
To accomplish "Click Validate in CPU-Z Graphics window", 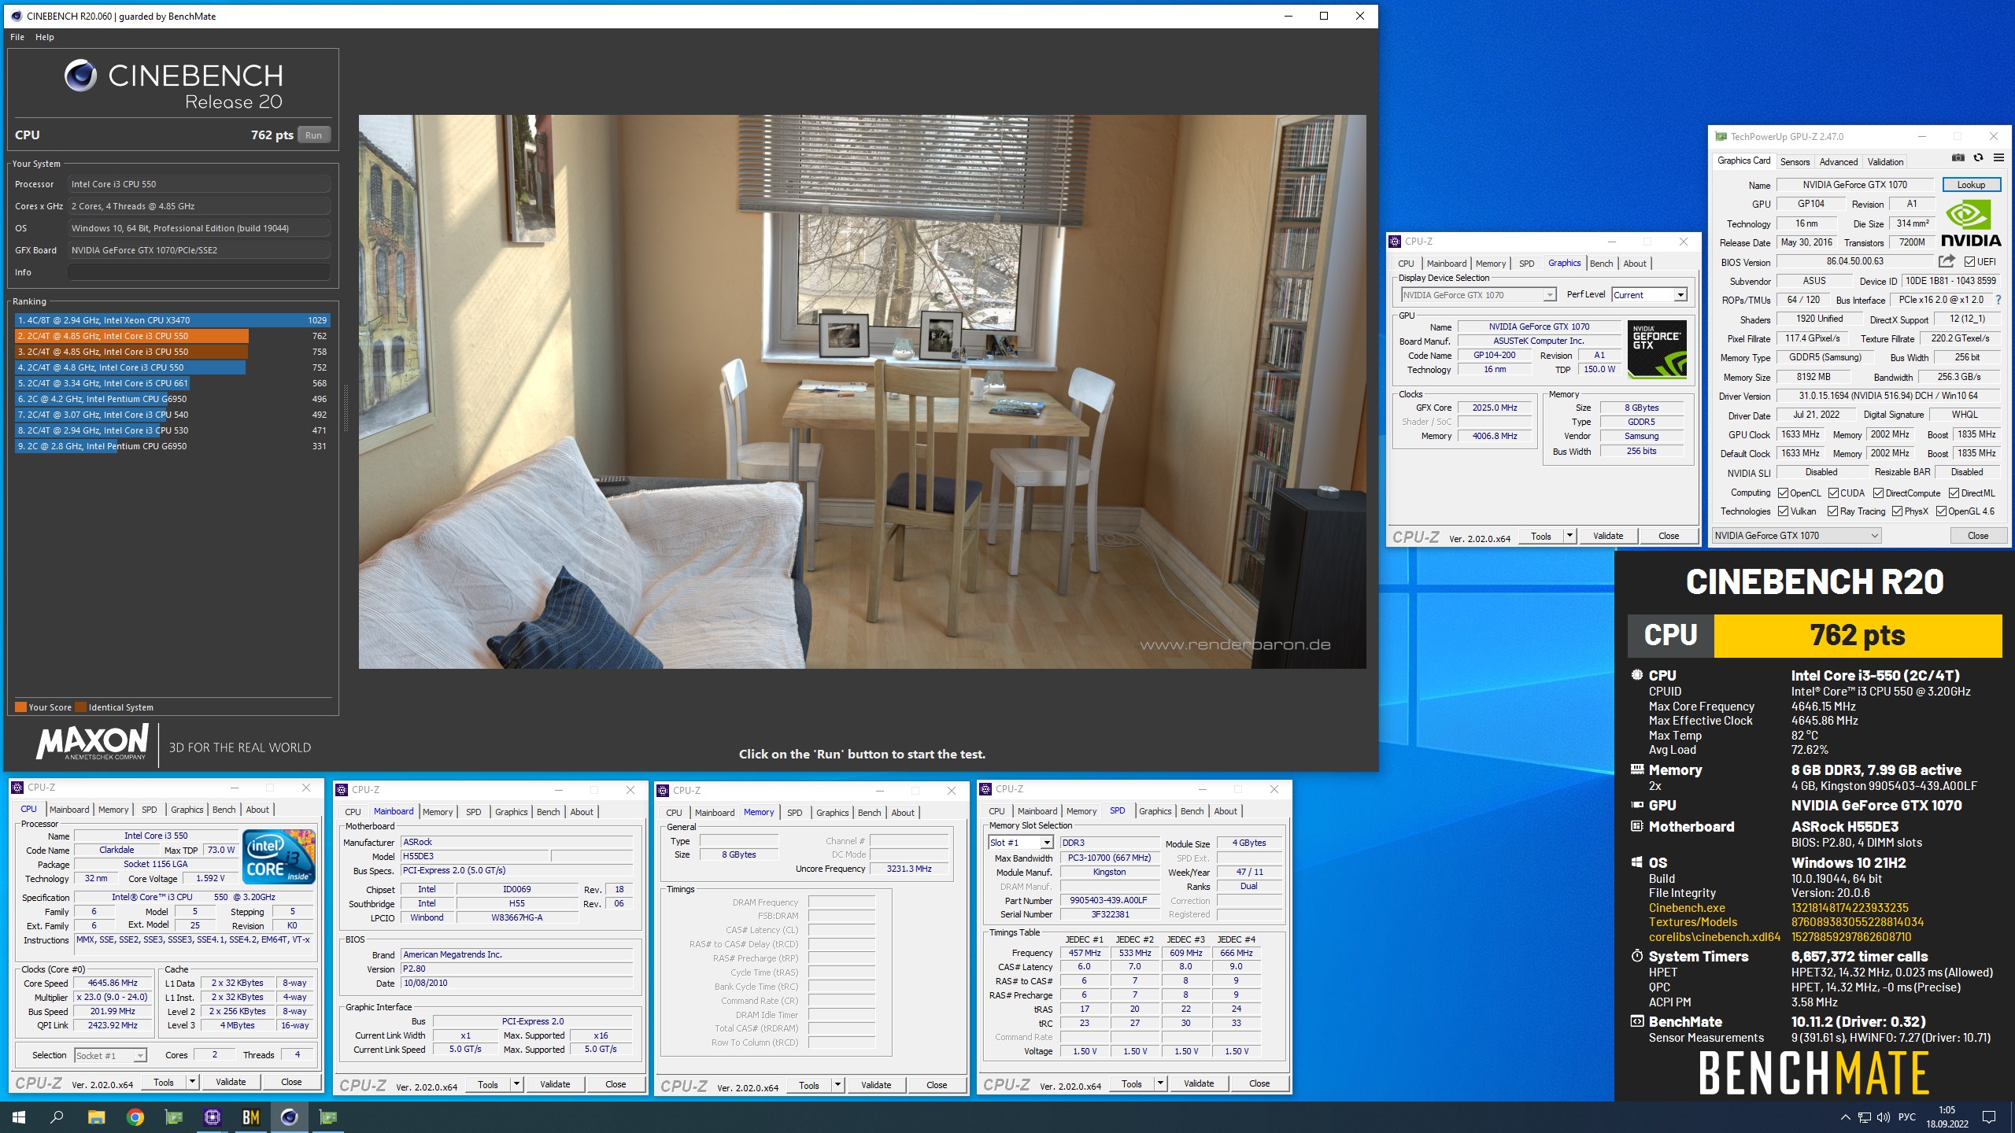I will pyautogui.click(x=1607, y=536).
